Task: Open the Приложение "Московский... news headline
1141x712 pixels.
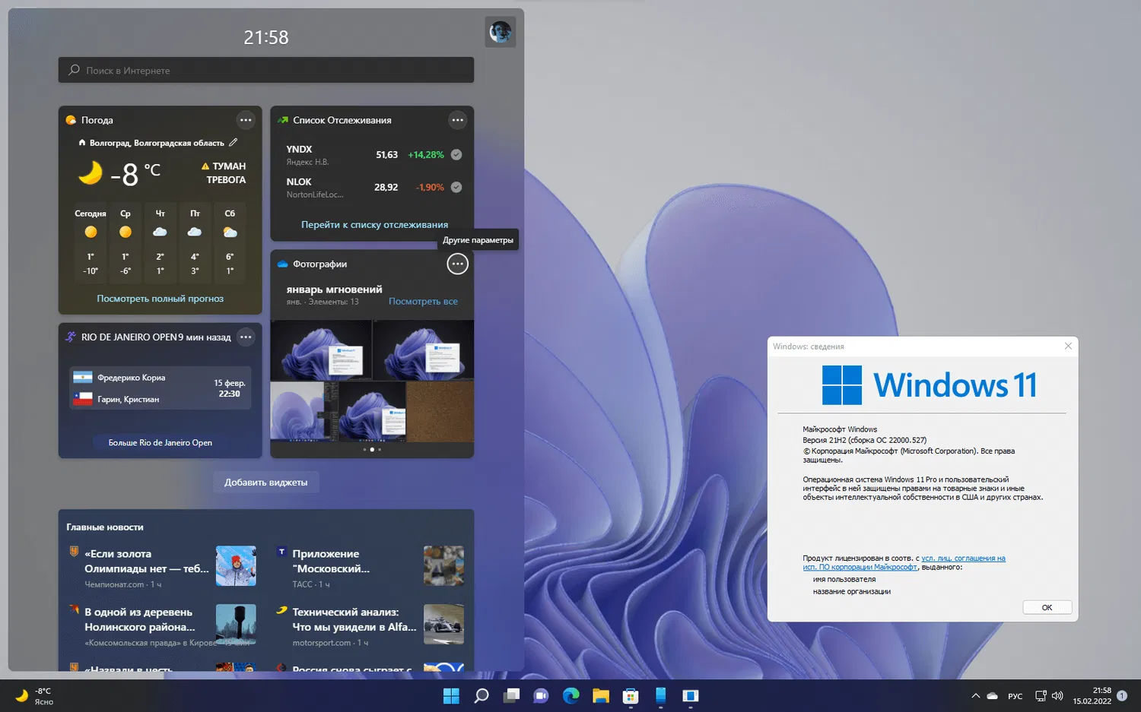Action: (331, 561)
